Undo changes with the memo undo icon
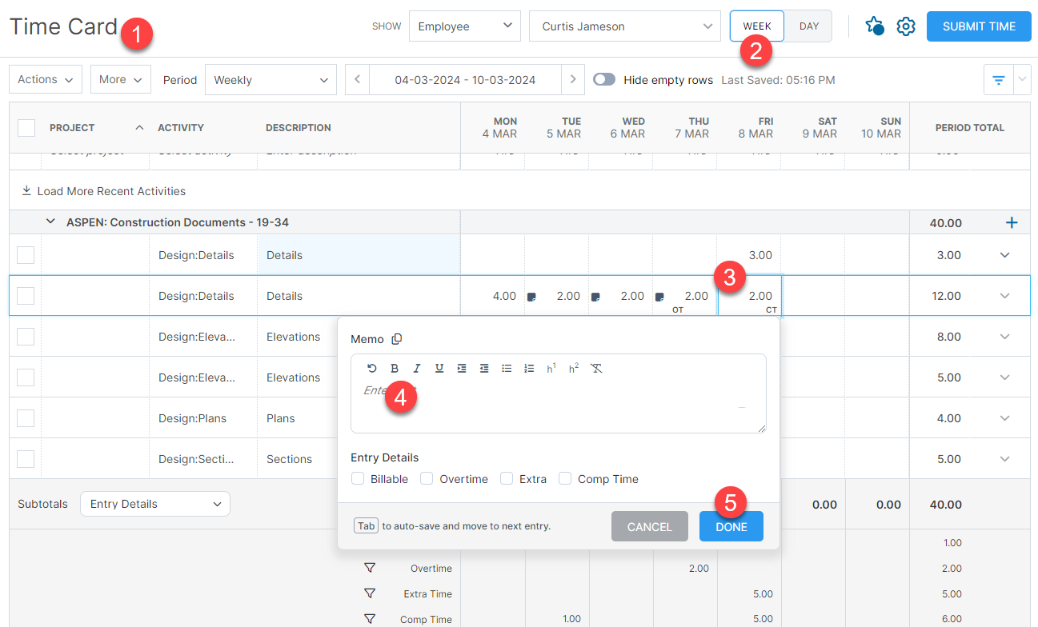 372,368
